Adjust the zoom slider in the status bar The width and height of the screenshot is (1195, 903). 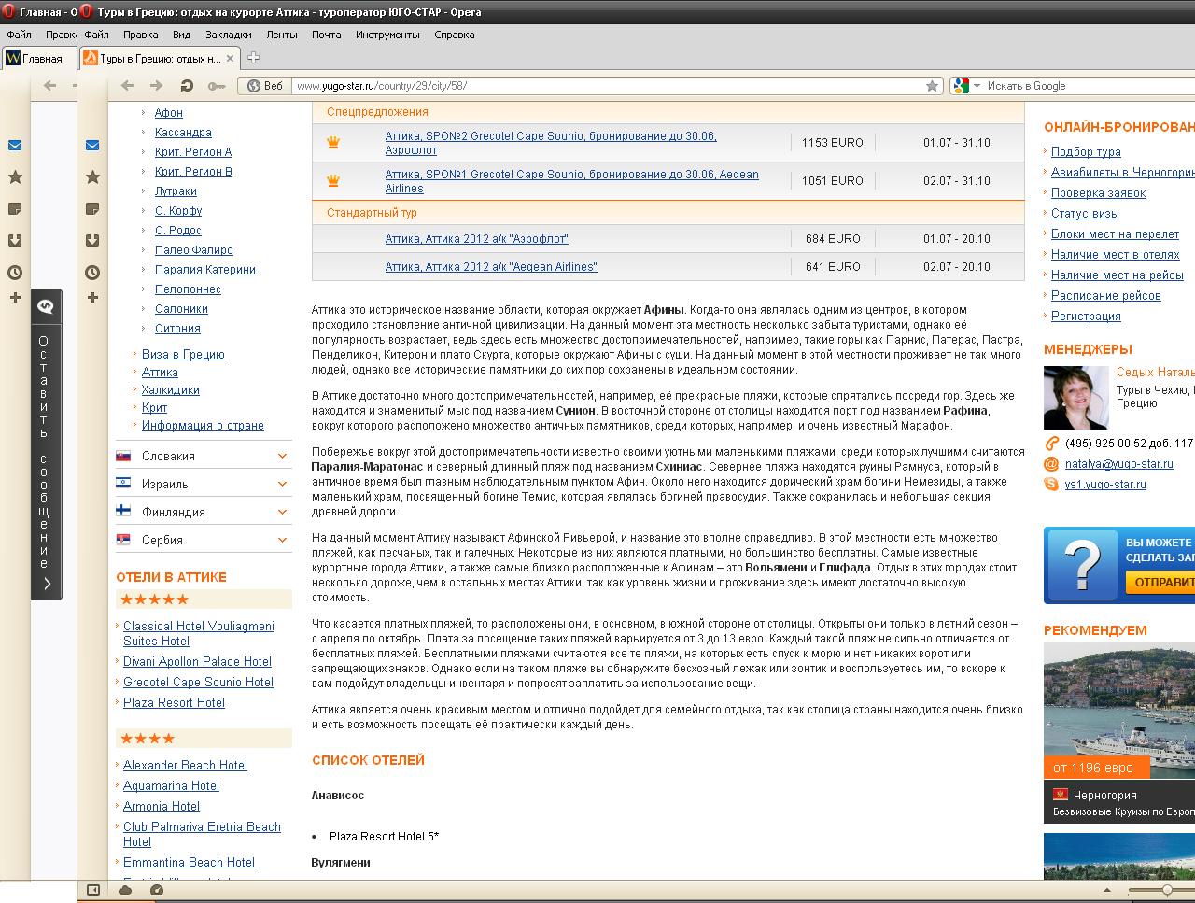[1167, 890]
